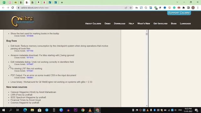Toggle the browser side panel icon

click(x=188, y=8)
